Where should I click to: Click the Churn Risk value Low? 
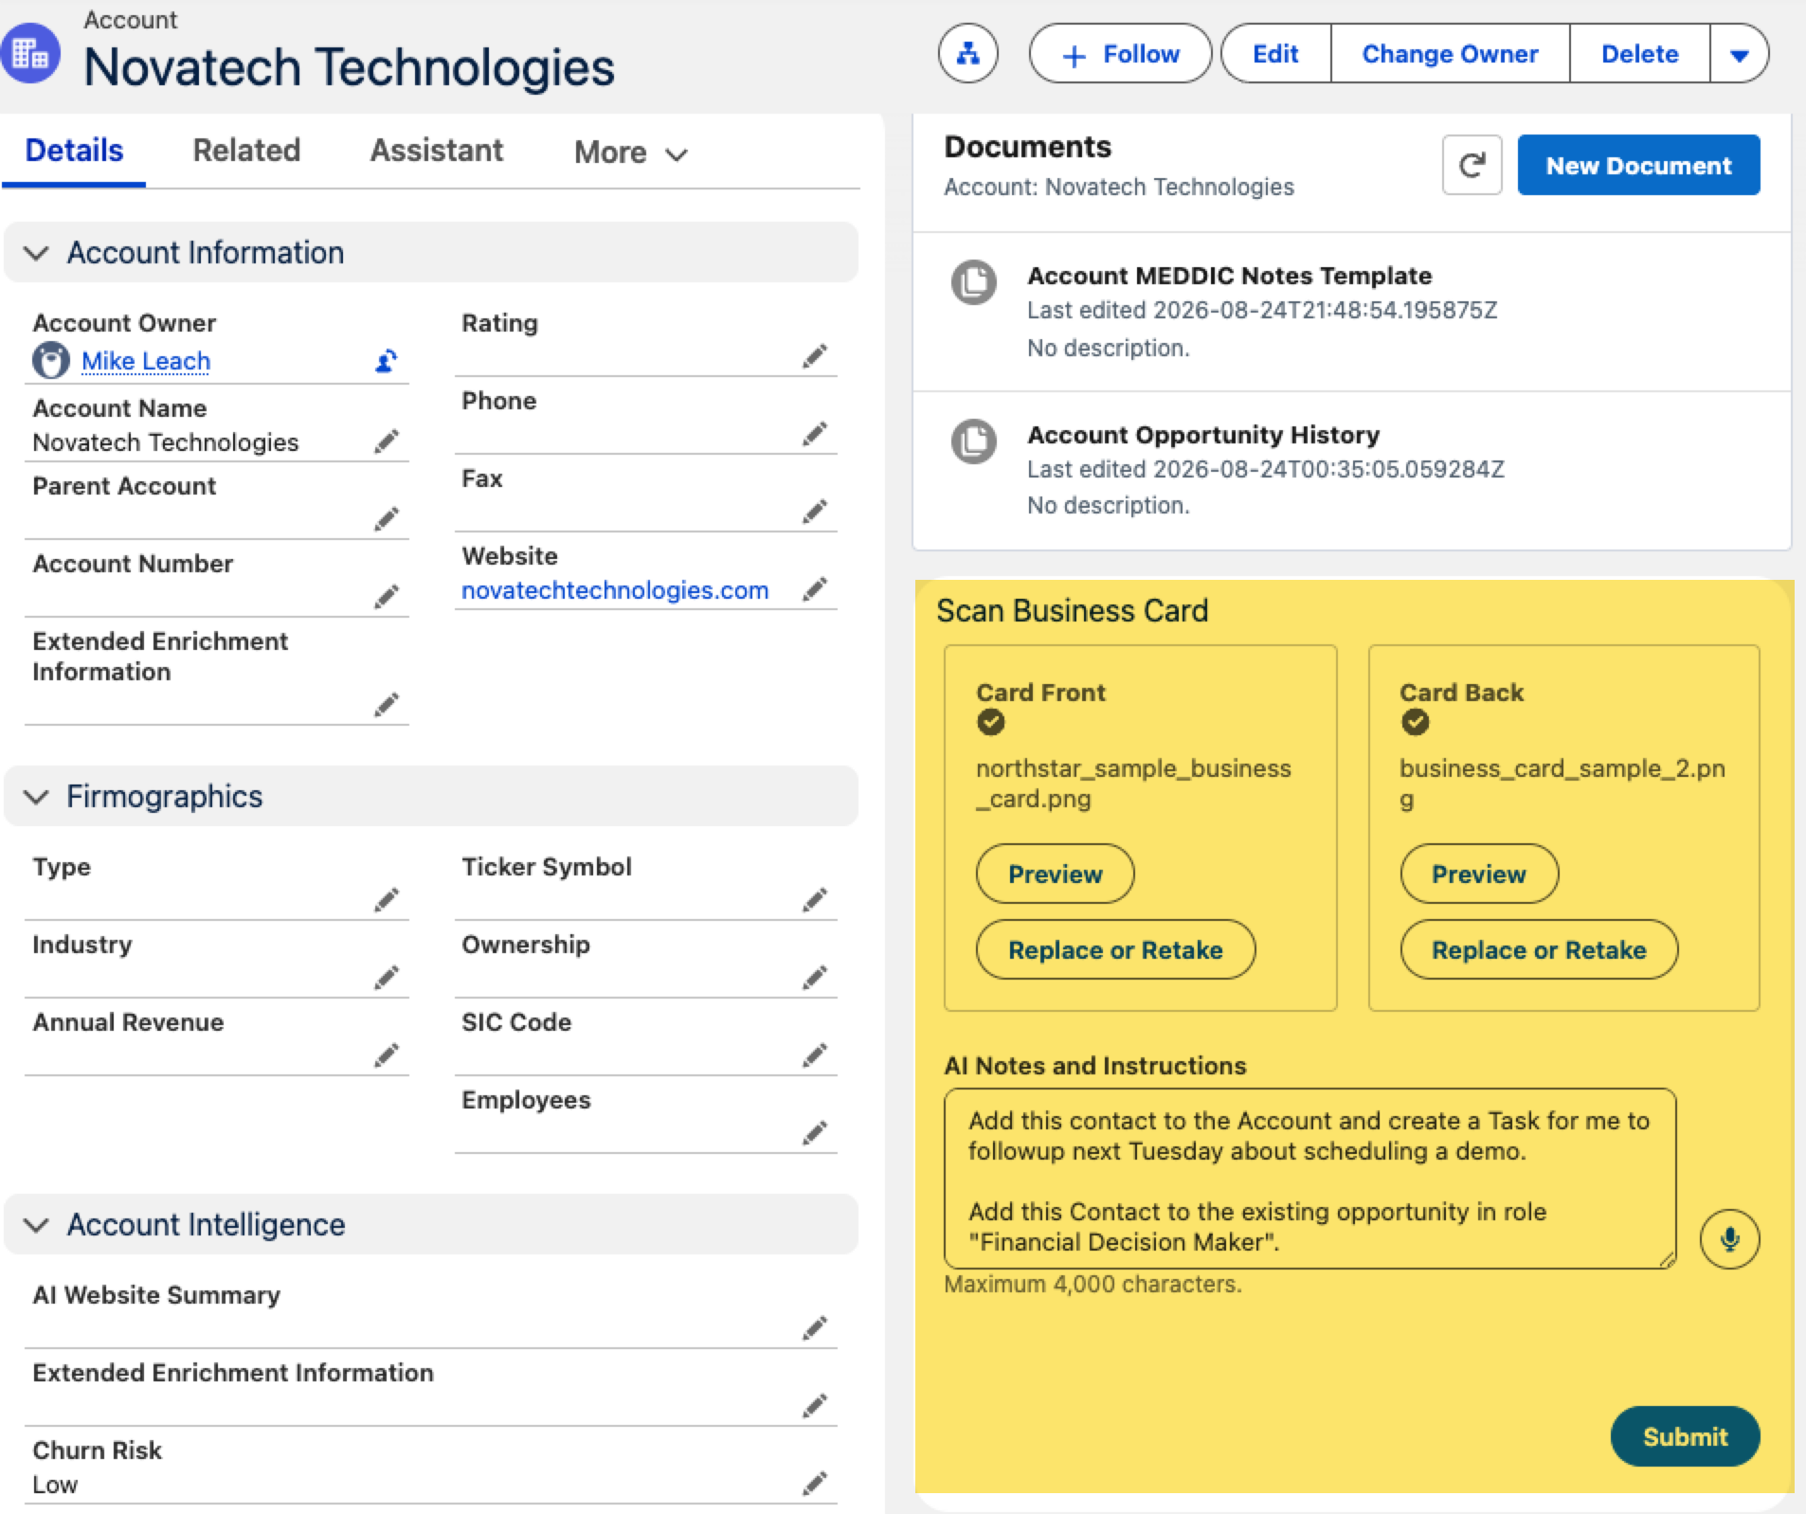[55, 1485]
